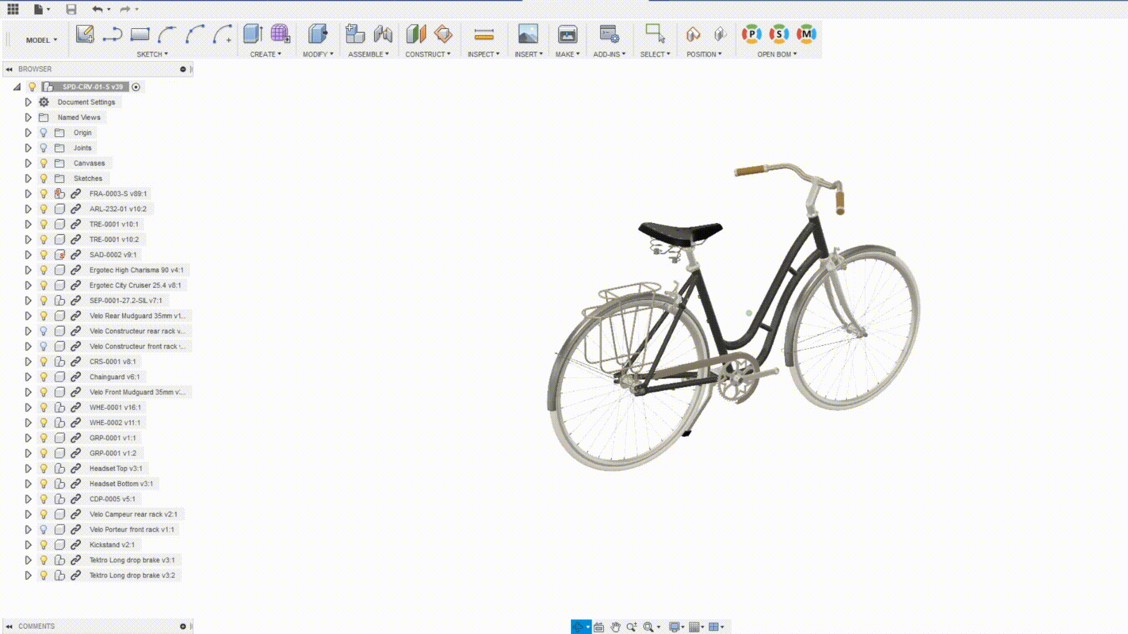Click the Position tool icon
Viewport: 1128px width, 634px height.
[x=693, y=33]
